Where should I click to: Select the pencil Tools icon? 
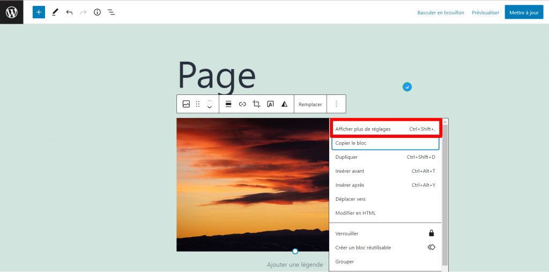pos(55,12)
